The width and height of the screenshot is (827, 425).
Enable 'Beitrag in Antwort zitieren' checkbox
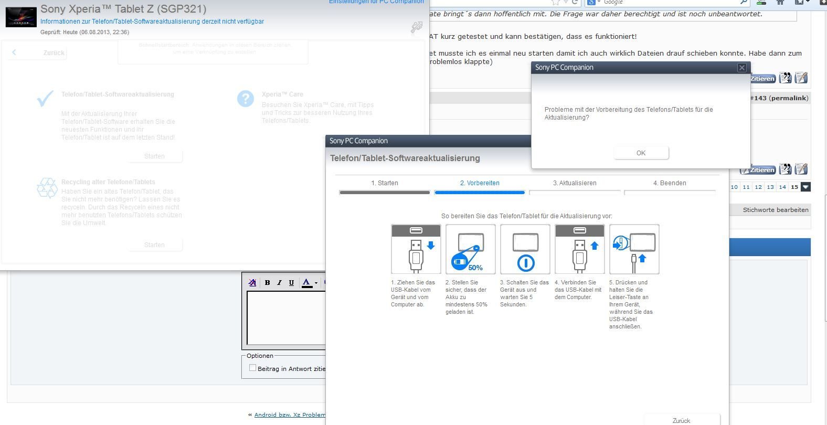point(252,368)
